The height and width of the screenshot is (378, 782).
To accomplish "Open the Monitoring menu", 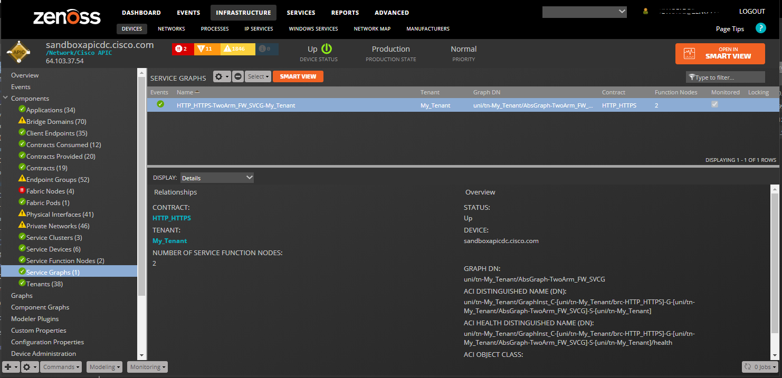I will tap(147, 367).
